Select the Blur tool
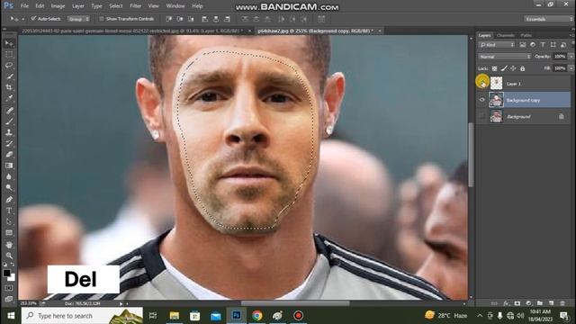 [9, 176]
